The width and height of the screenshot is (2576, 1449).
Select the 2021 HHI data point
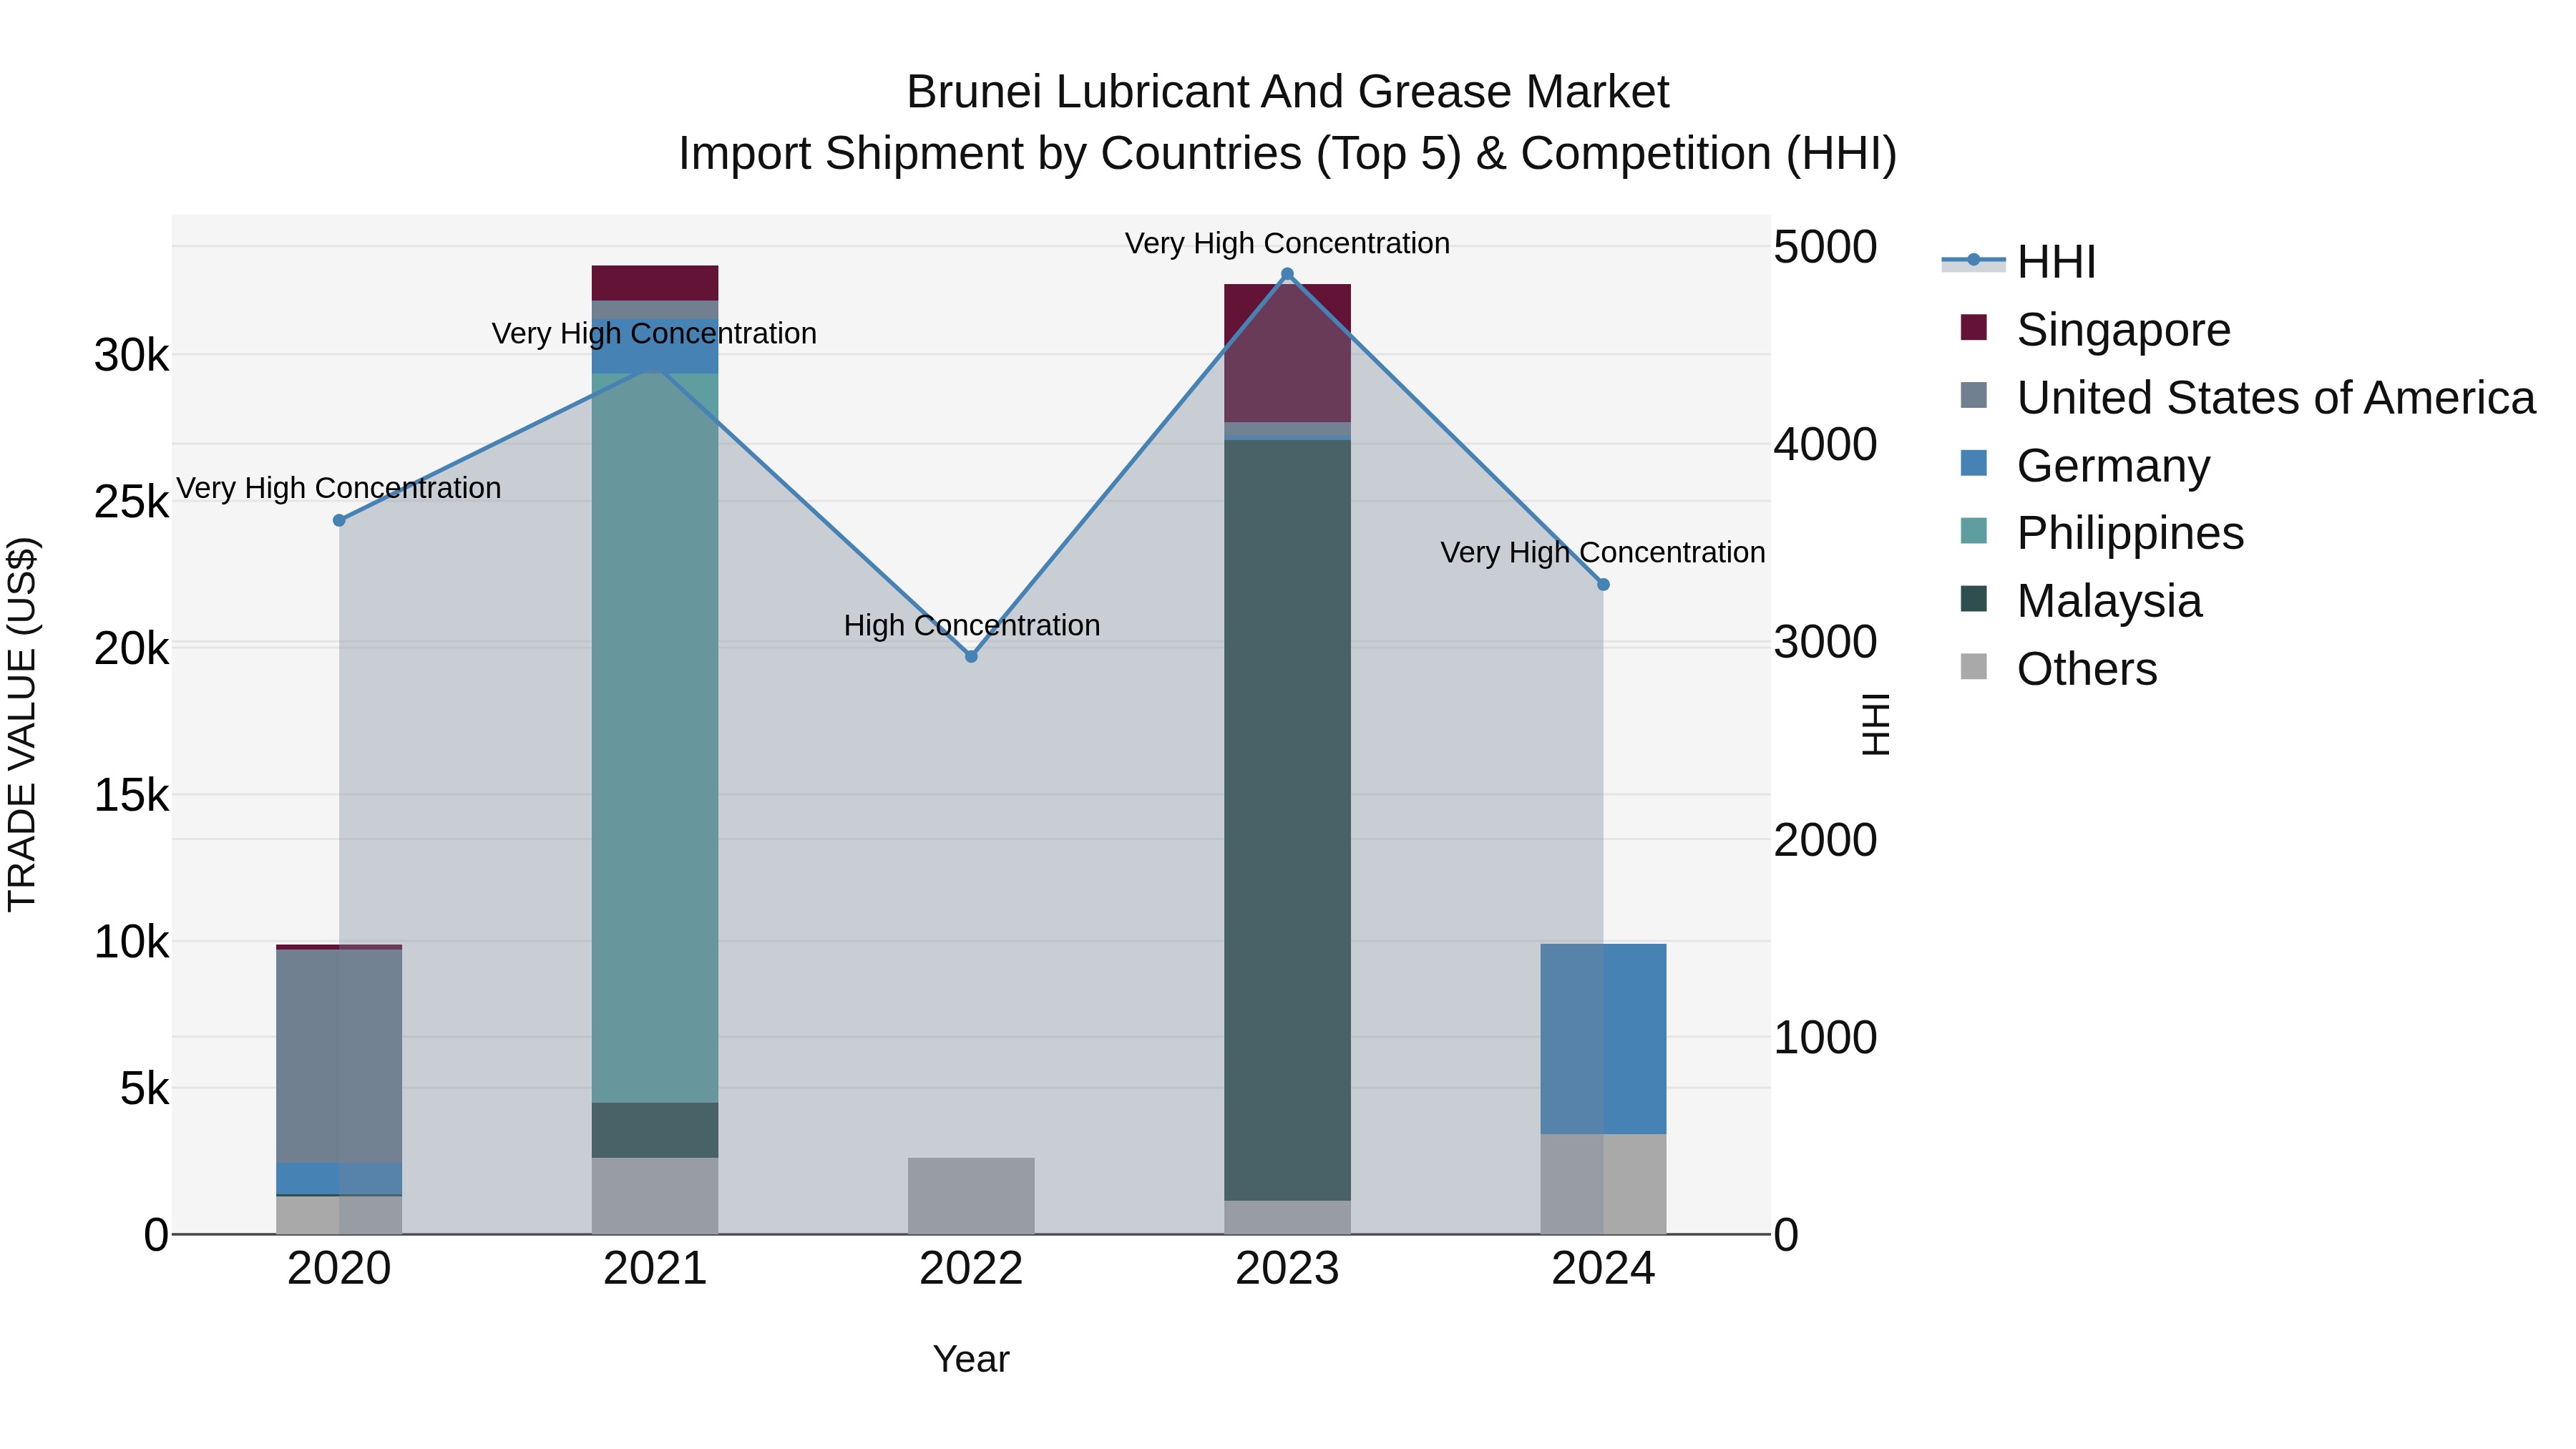655,367
